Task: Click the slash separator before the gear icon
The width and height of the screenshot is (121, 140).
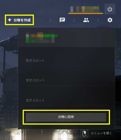Action: (98, 20)
